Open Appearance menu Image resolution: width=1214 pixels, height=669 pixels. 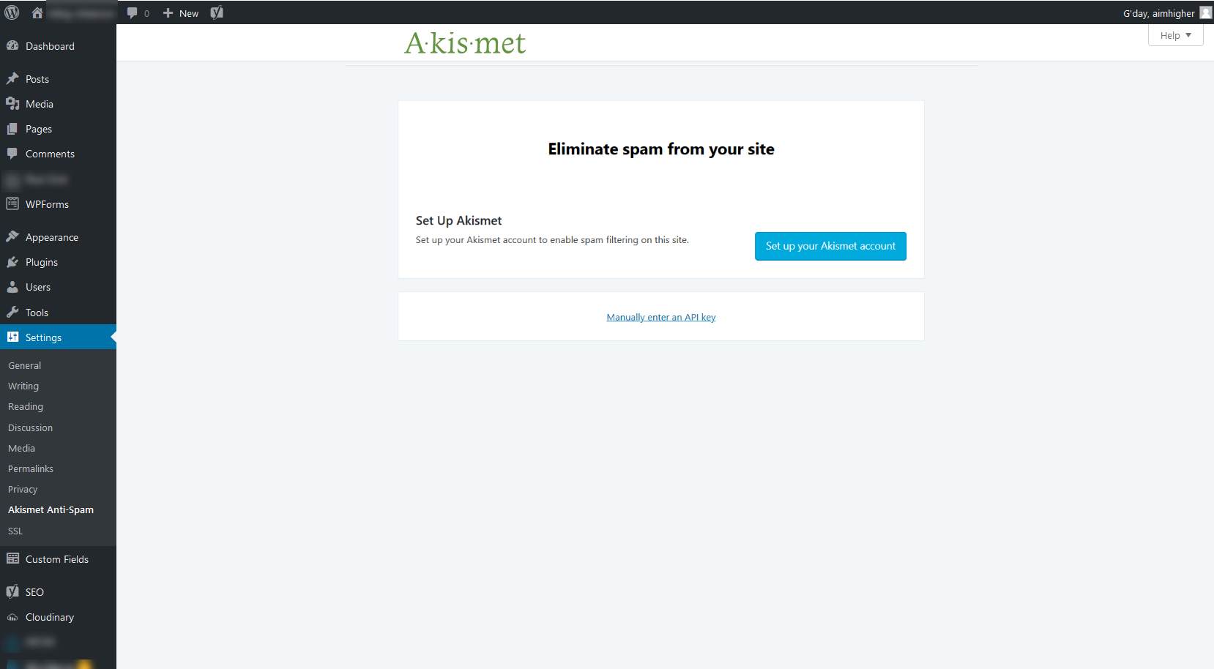52,237
